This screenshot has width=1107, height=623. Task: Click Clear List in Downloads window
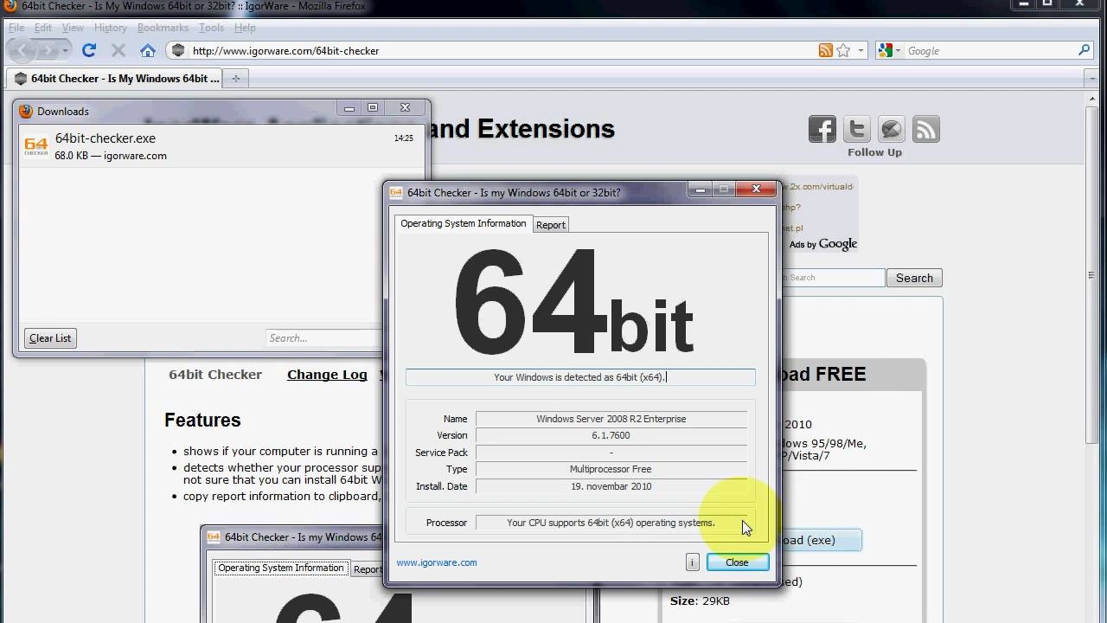click(50, 338)
